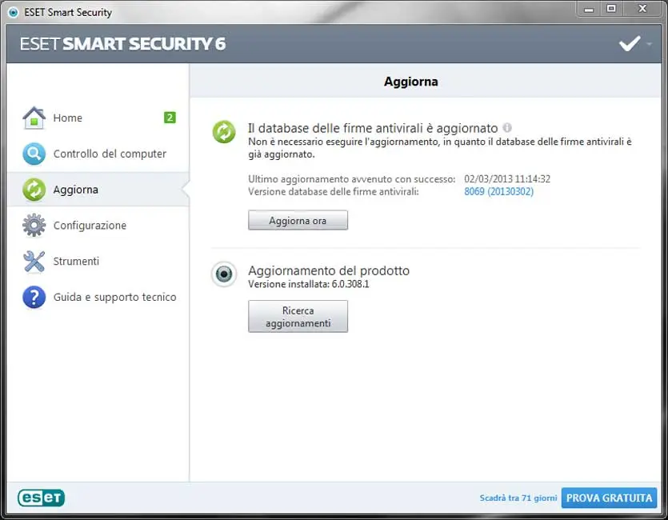Click the info icon beside database status
Image resolution: width=668 pixels, height=520 pixels.
click(x=507, y=127)
